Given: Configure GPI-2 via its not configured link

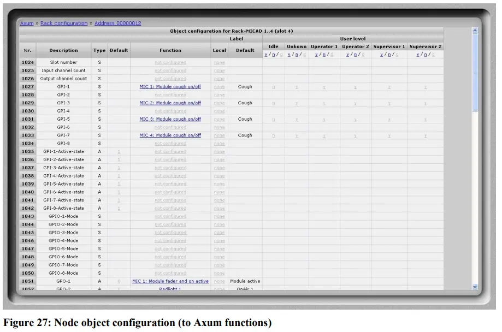Looking at the screenshot, I should pyautogui.click(x=170, y=94).
